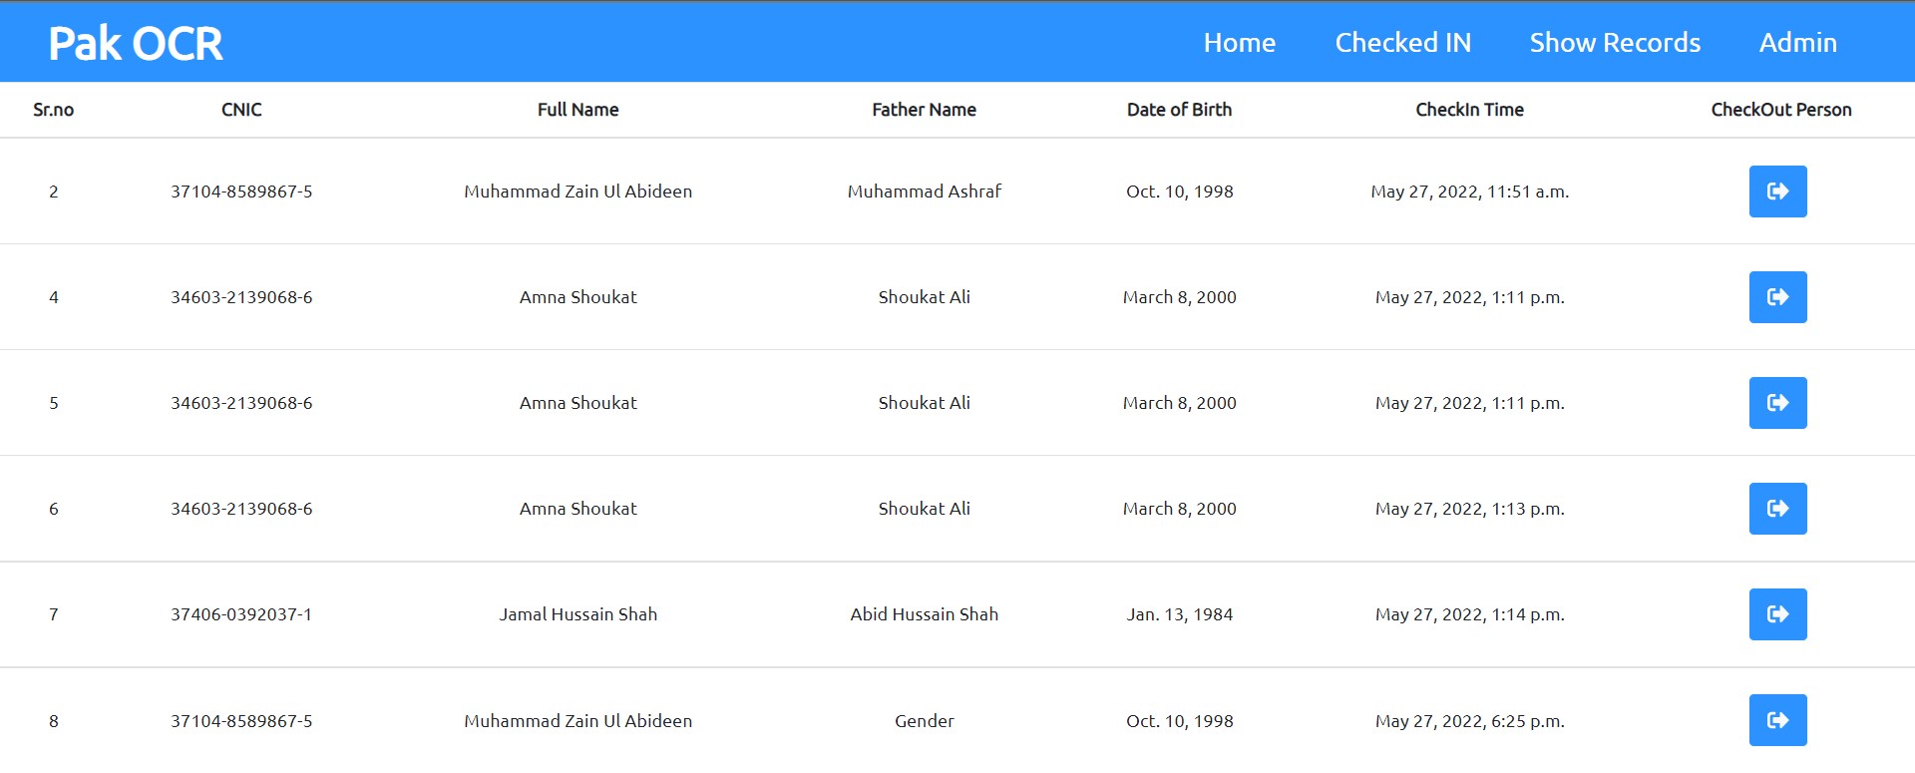Click the Father Name column header
The width and height of the screenshot is (1915, 773).
point(924,110)
